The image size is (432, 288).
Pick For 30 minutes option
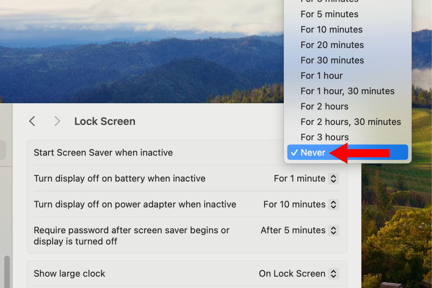(332, 60)
